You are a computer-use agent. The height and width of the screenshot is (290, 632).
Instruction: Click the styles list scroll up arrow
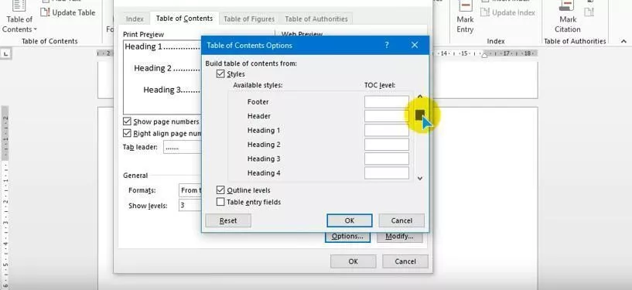click(x=419, y=97)
